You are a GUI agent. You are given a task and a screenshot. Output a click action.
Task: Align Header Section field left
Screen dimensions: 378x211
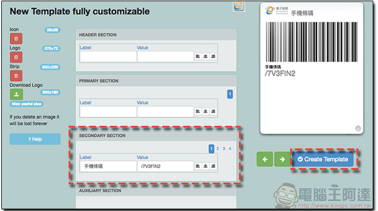tap(198, 56)
